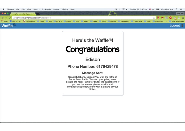Click the Logout link
Image resolution: width=185 pixels, height=131 pixels.
click(x=175, y=25)
